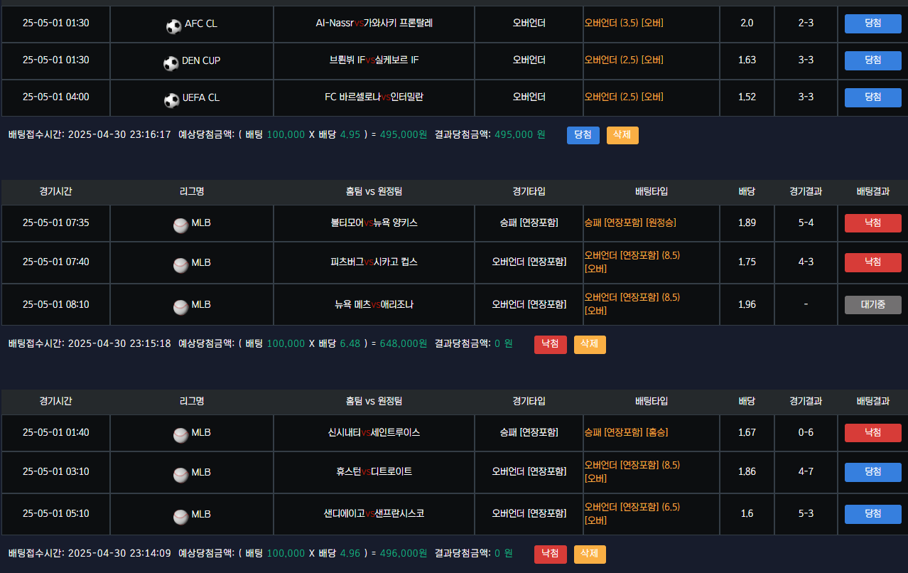Click baseball icon in the 05:10 MLB row
Viewport: 908px width, 573px height.
tap(180, 516)
